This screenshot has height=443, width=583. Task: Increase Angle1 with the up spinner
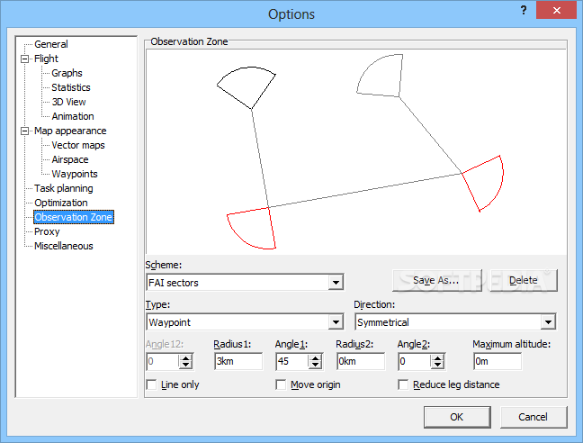click(x=315, y=357)
